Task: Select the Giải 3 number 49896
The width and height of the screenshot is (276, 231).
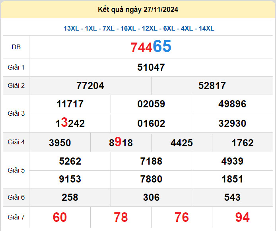Action: 232,104
